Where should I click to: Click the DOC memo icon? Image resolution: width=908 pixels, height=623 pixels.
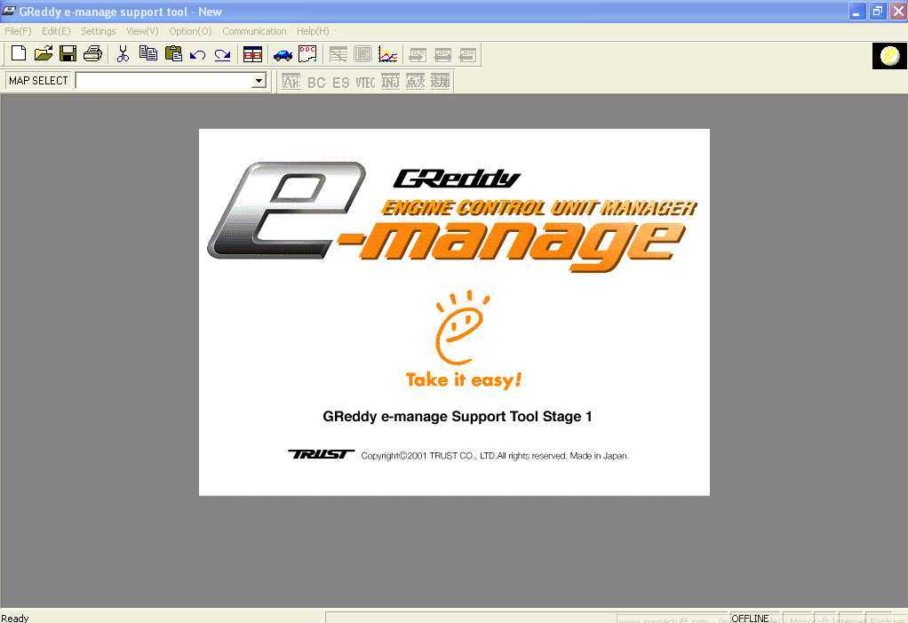click(x=307, y=54)
